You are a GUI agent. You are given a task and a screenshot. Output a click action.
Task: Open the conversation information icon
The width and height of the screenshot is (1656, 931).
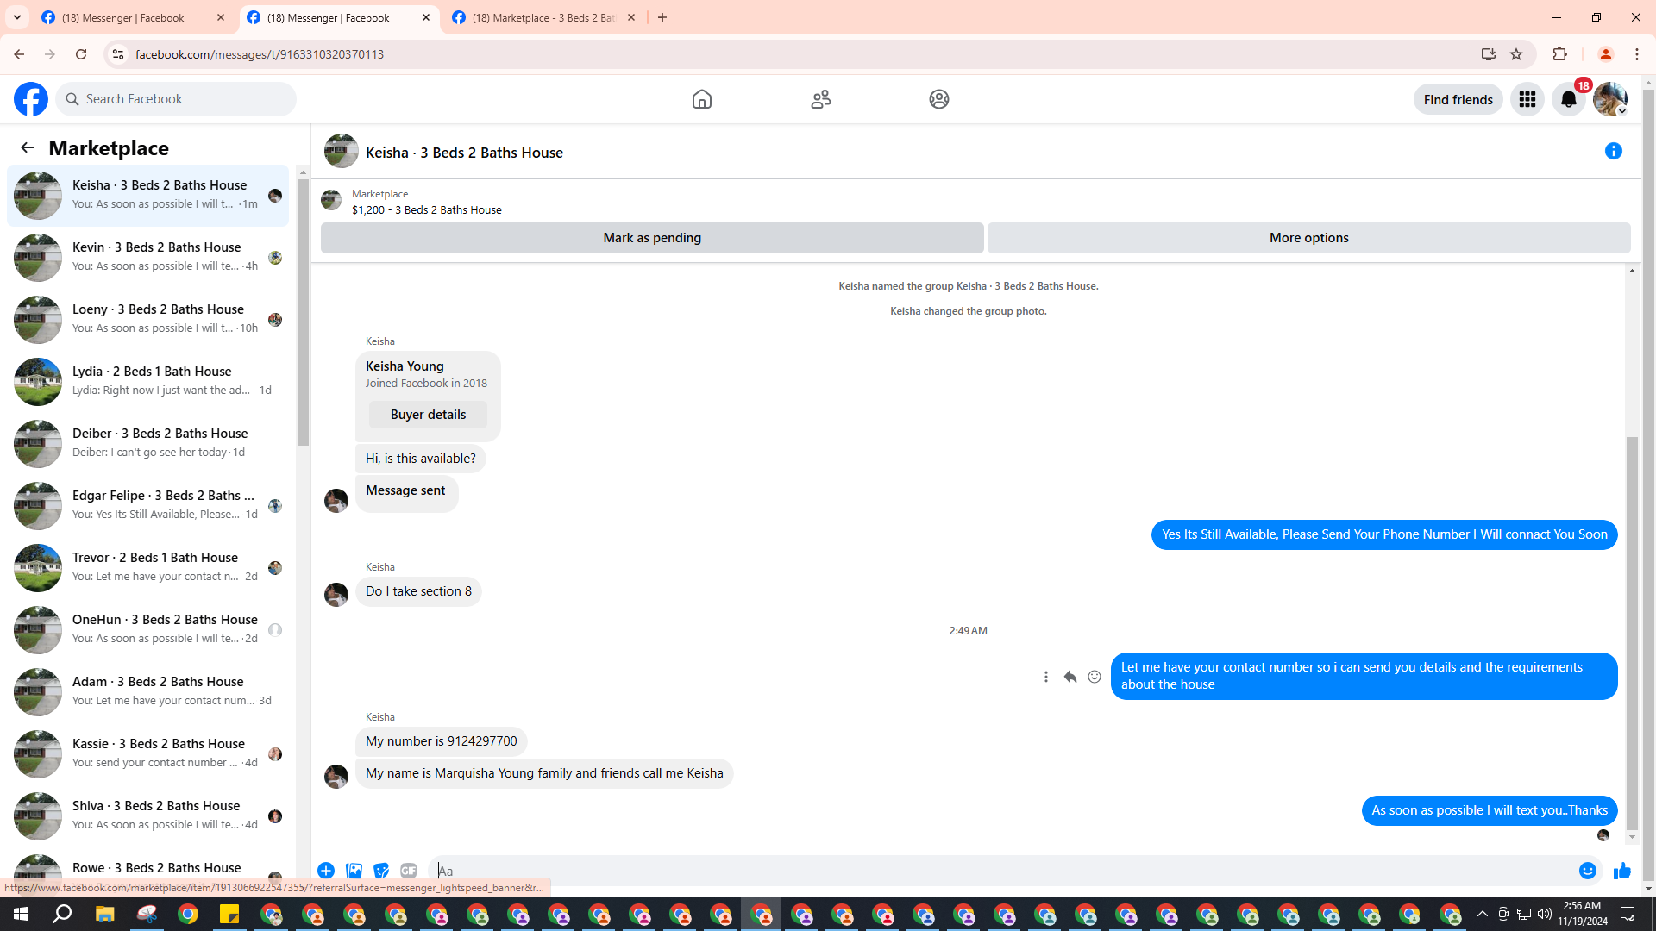pos(1614,151)
